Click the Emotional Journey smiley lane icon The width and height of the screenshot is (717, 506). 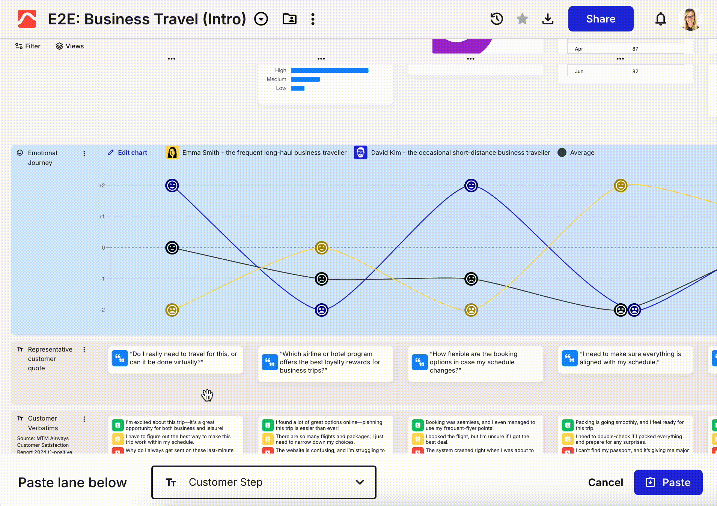(x=20, y=153)
